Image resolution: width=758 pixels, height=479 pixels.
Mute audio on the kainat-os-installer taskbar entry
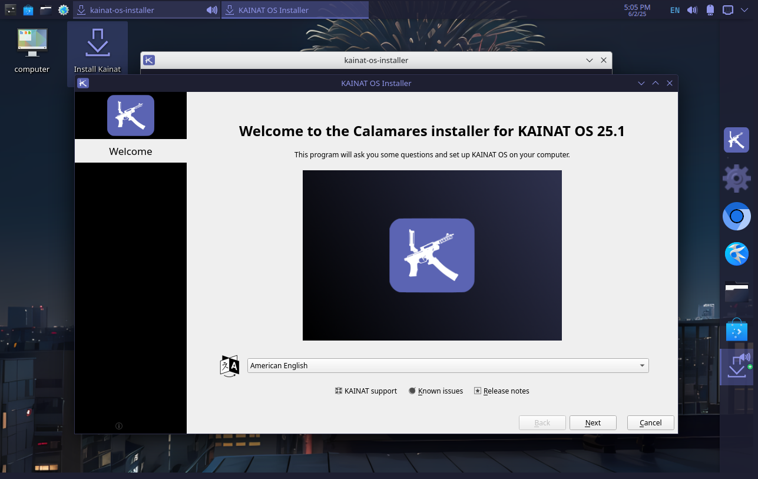[212, 10]
